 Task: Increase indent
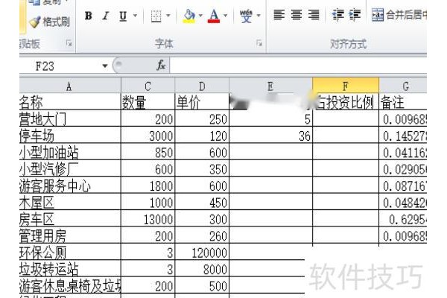pyautogui.click(x=355, y=15)
